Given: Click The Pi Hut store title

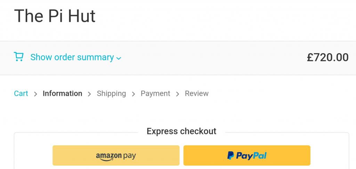Looking at the screenshot, I should (x=55, y=16).
